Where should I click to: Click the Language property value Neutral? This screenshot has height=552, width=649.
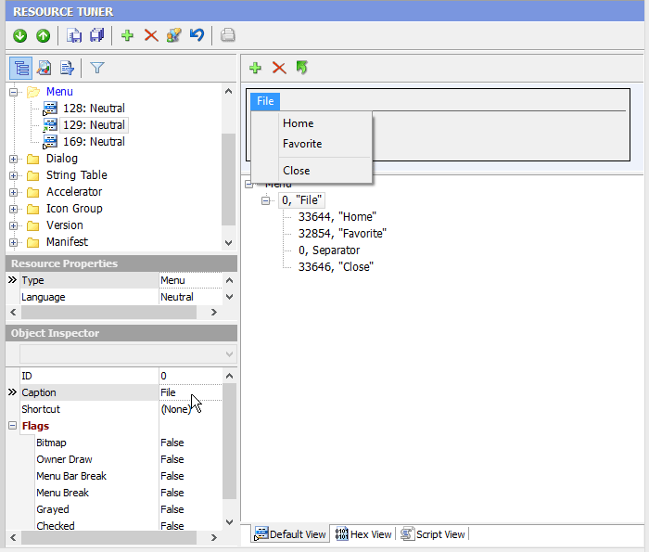[x=190, y=297]
